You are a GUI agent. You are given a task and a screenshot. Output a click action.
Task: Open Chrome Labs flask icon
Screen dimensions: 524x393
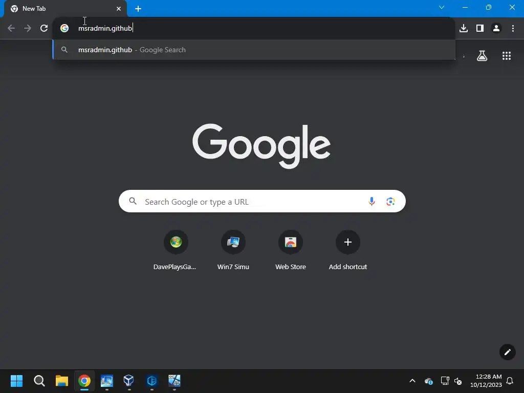[x=482, y=55]
